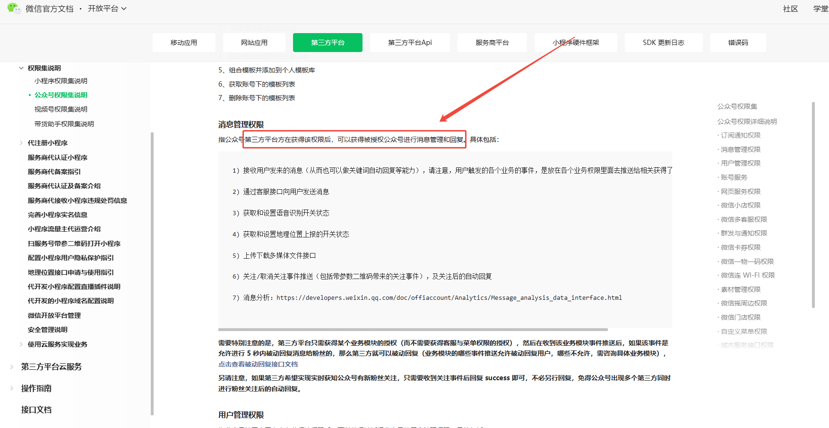
Task: Open 代开发的小程序域名配置说明 page
Action: 71,301
